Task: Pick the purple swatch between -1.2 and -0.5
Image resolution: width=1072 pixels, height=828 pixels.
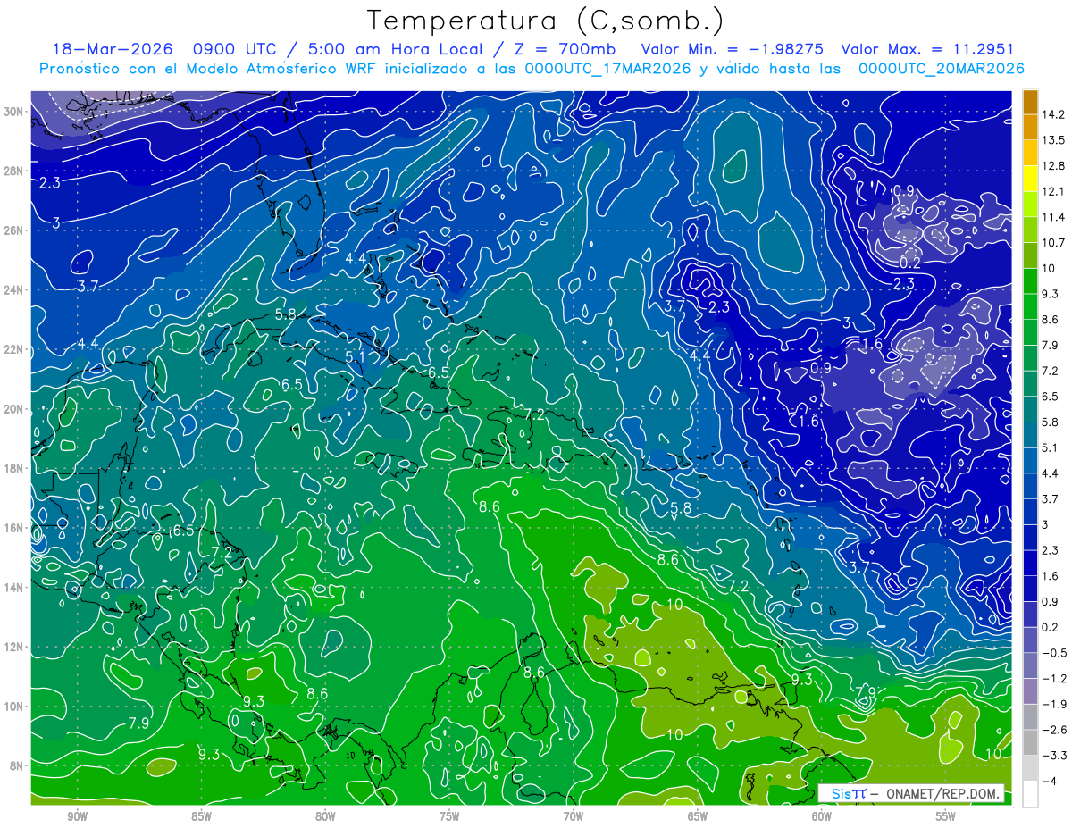Action: 1029,665
